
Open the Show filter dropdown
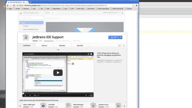click(x=53, y=13)
